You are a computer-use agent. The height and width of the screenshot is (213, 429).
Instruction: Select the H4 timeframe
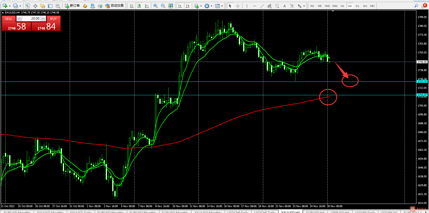click(x=350, y=6)
